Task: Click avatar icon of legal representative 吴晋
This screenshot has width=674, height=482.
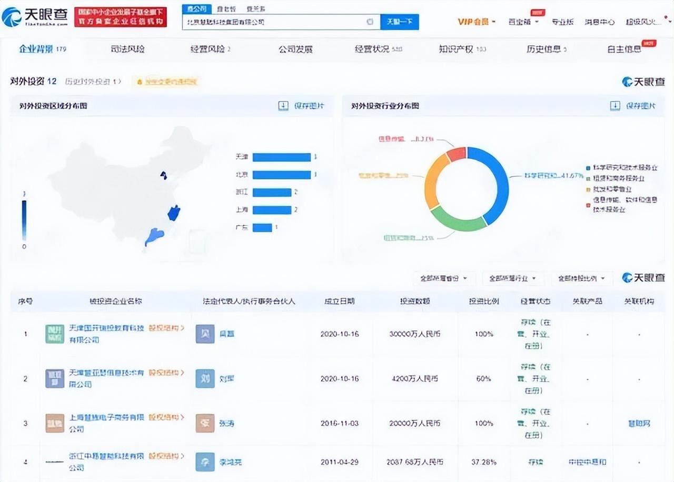Action: point(205,334)
